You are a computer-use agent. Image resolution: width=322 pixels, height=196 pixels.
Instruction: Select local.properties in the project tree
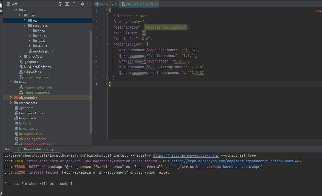(31, 133)
